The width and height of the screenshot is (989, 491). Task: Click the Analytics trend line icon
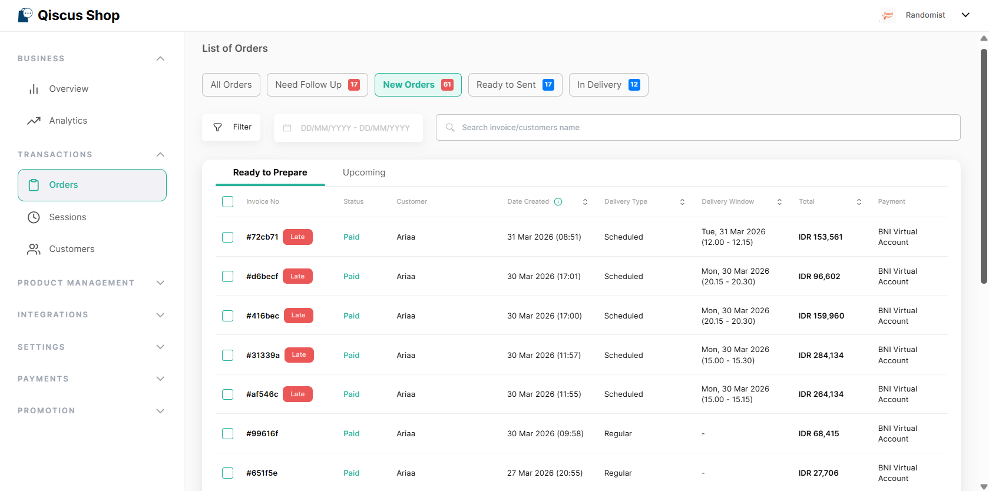(34, 121)
